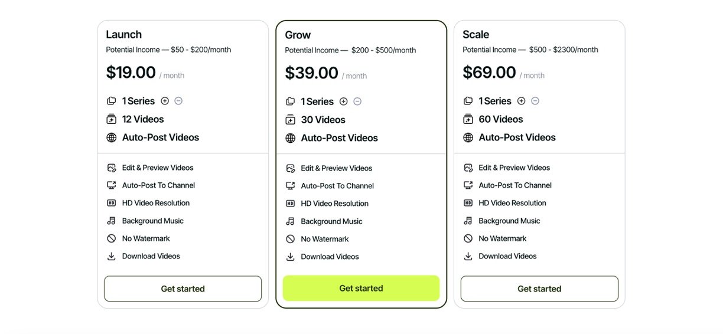The height and width of the screenshot is (334, 723).
Task: Remove a series in Scale plan
Action: (x=535, y=101)
